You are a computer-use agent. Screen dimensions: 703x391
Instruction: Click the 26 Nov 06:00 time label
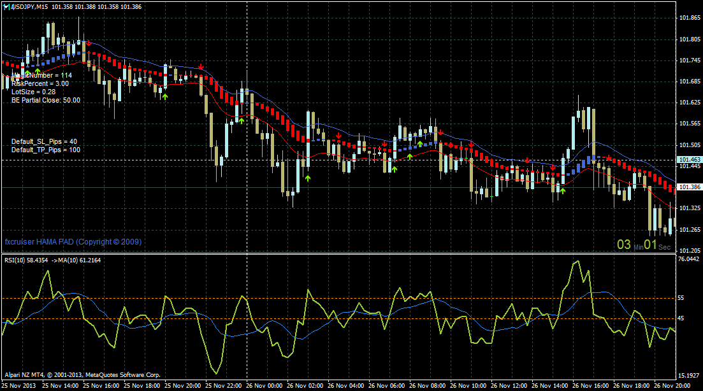[x=386, y=386]
